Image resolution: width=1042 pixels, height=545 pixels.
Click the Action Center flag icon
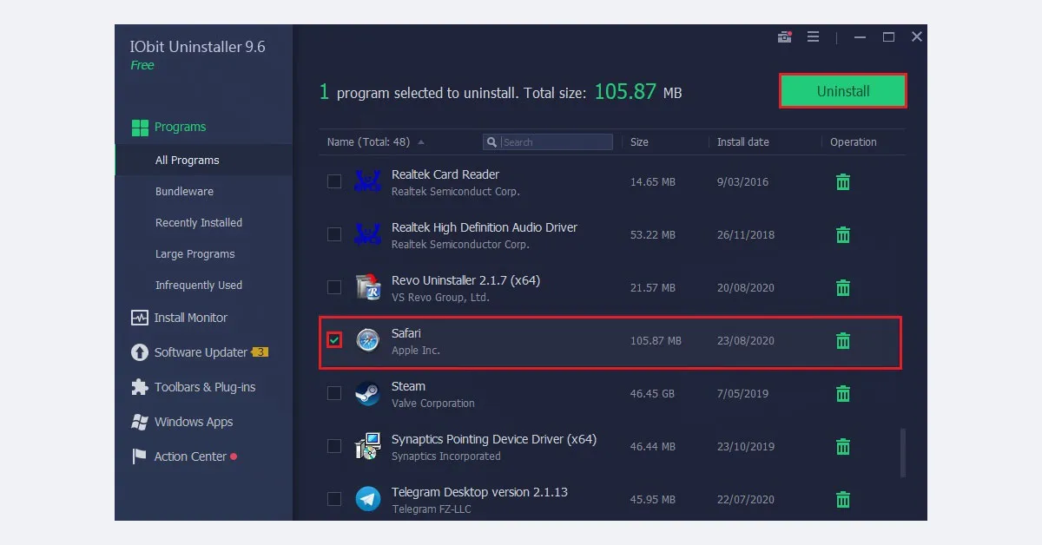click(x=139, y=456)
